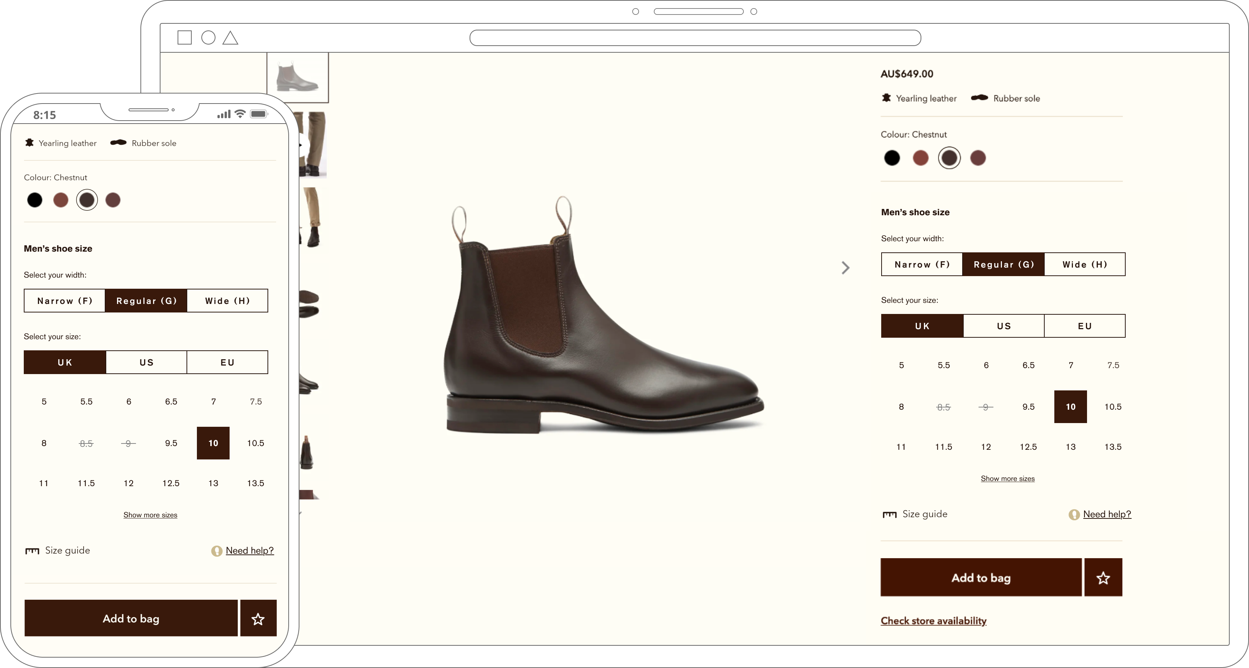Image resolution: width=1249 pixels, height=668 pixels.
Task: Click the star wishlist icon on desktop
Action: pyautogui.click(x=1103, y=577)
